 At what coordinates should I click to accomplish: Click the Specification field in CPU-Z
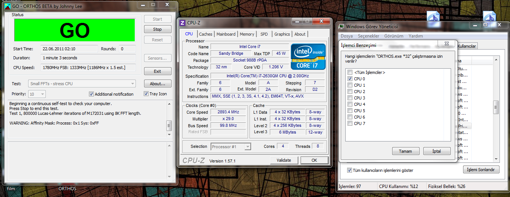tap(268, 76)
